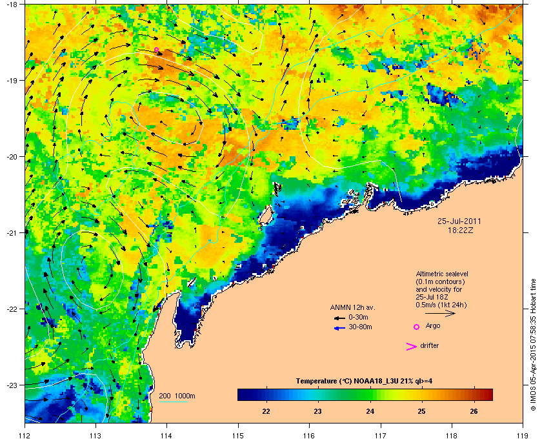Click the latitude axis label -18

pos(12,5)
